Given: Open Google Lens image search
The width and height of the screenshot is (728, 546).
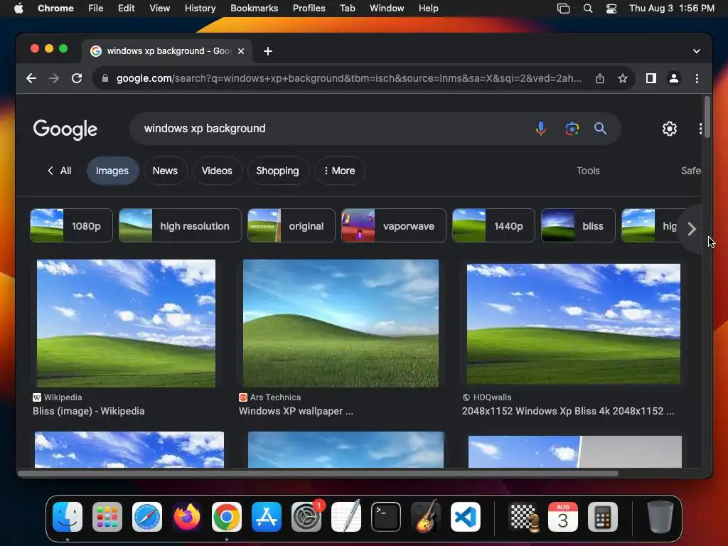Looking at the screenshot, I should click(x=572, y=129).
